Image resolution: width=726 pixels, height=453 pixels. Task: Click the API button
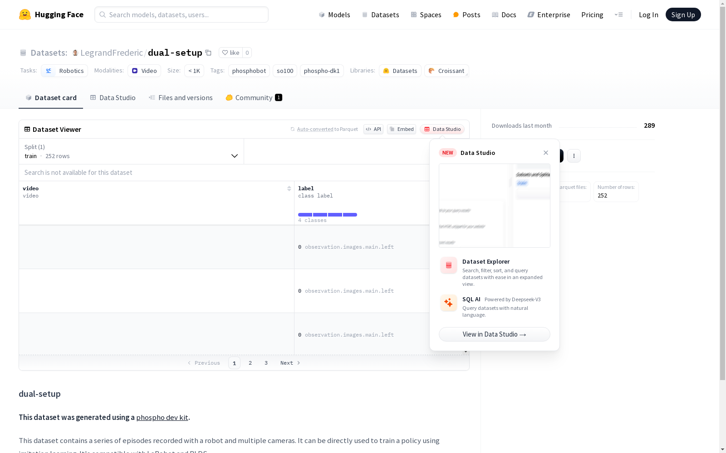(373, 129)
